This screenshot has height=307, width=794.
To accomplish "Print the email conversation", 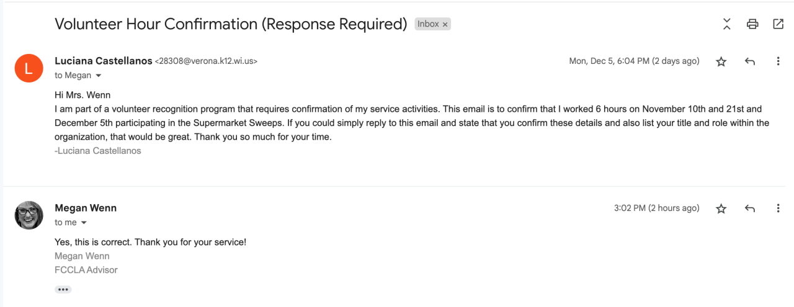I will [x=752, y=24].
